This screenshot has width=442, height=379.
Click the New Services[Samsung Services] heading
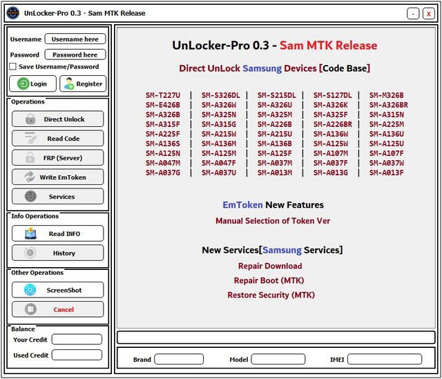272,250
